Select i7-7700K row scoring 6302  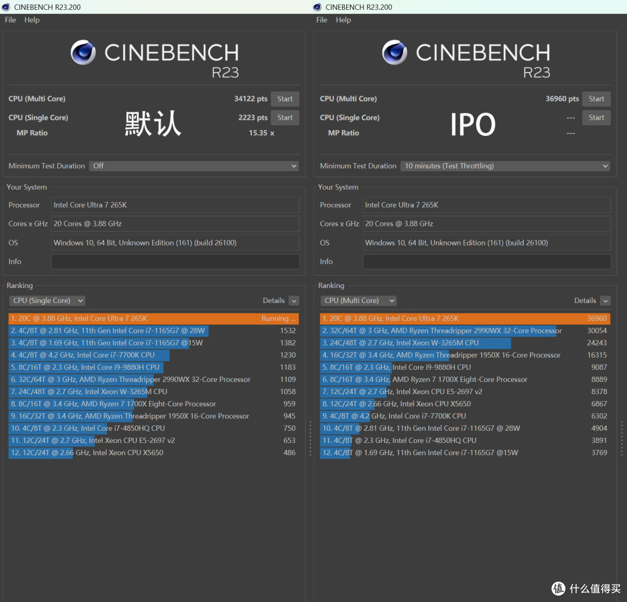465,416
